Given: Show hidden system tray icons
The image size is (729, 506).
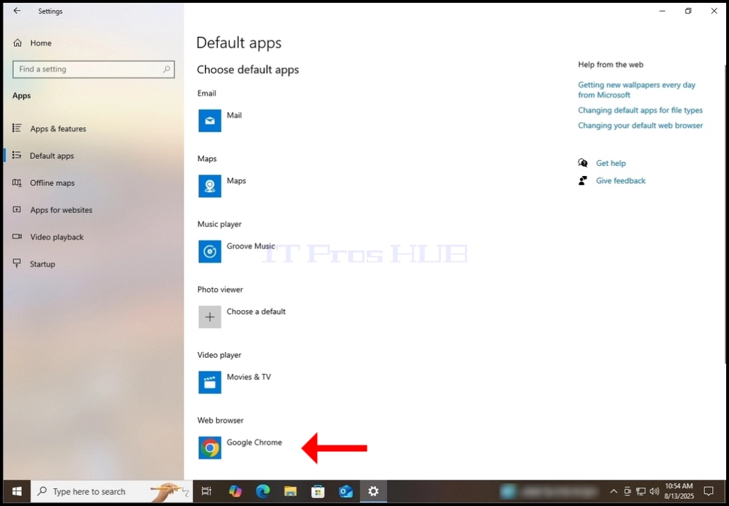Looking at the screenshot, I should click(x=613, y=492).
